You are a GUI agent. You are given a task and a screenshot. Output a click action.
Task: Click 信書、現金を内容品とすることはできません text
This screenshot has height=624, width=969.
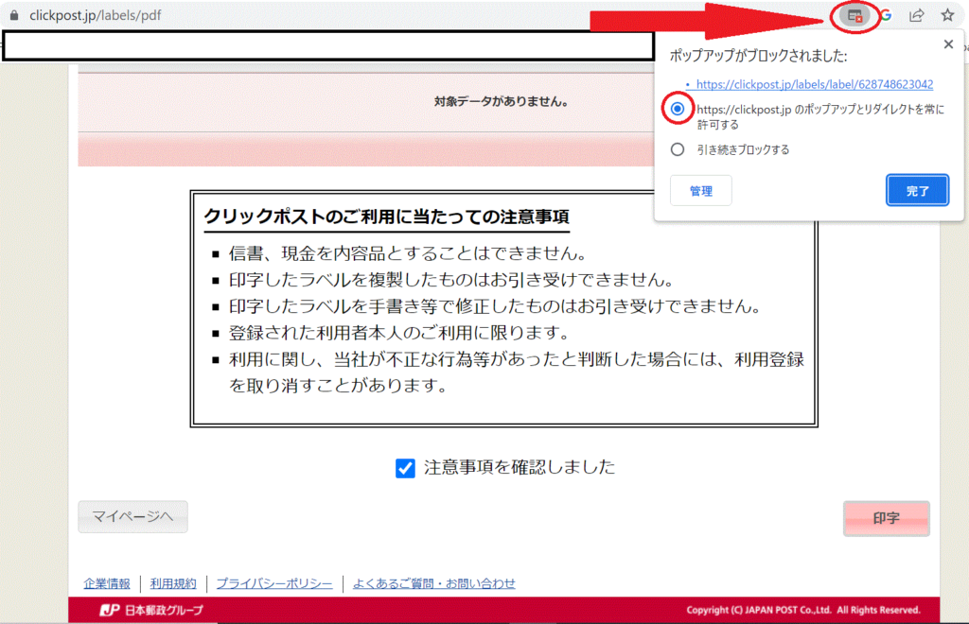tap(408, 253)
